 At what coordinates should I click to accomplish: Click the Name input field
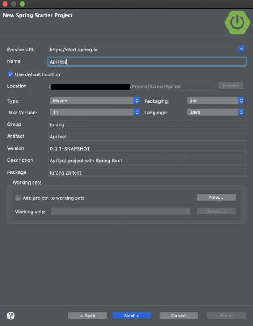click(147, 61)
